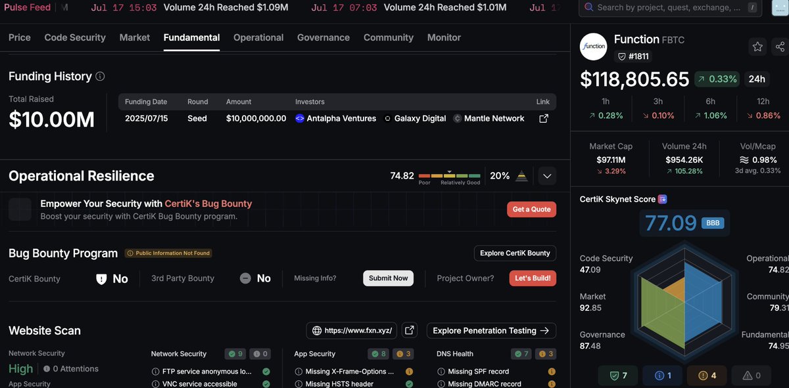Image resolution: width=789 pixels, height=388 pixels.
Task: Click the 1h price change value
Action: pos(606,116)
